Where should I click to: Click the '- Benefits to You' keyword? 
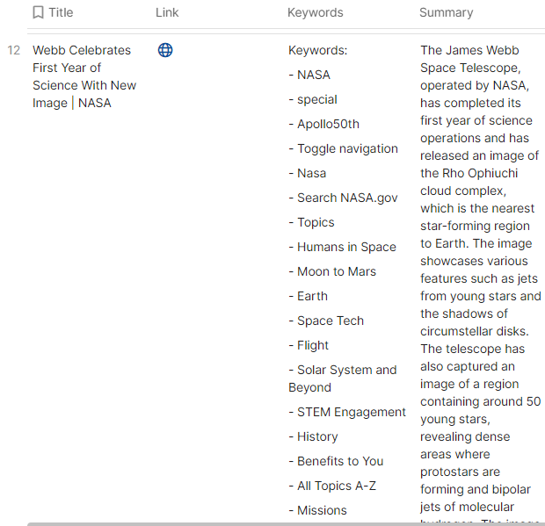coord(336,461)
